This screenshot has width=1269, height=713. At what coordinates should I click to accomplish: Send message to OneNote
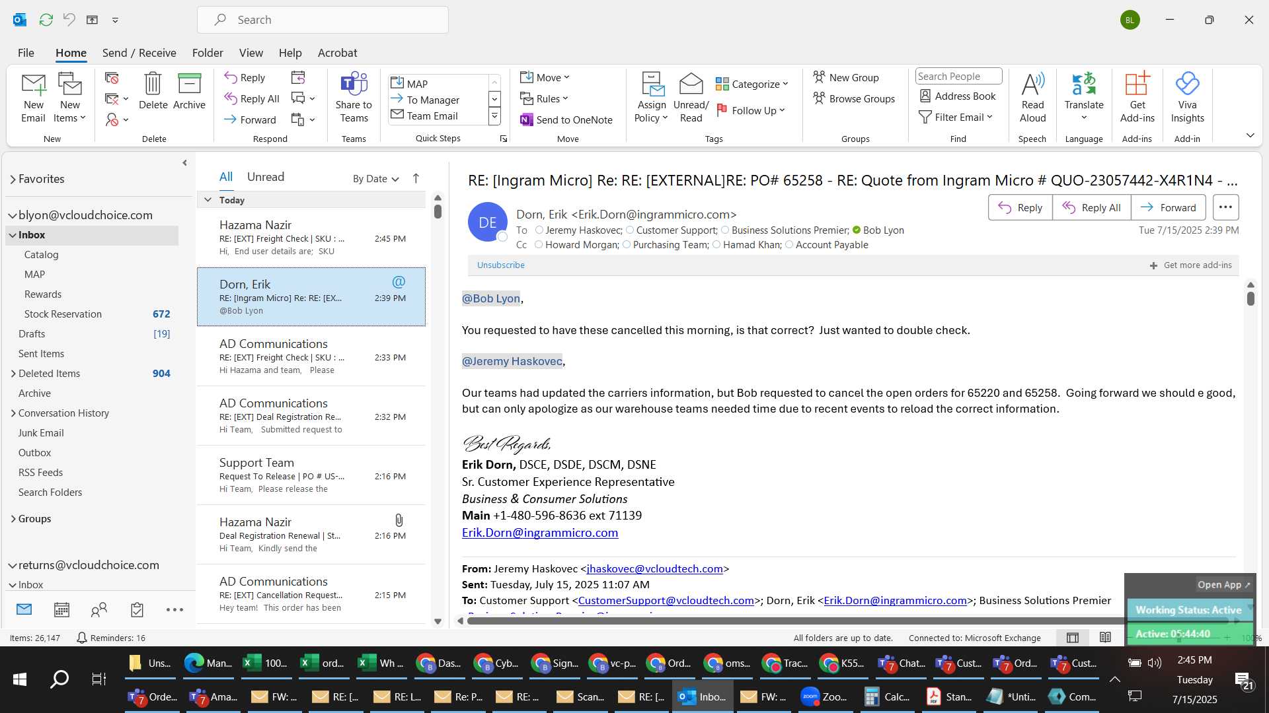click(x=566, y=119)
